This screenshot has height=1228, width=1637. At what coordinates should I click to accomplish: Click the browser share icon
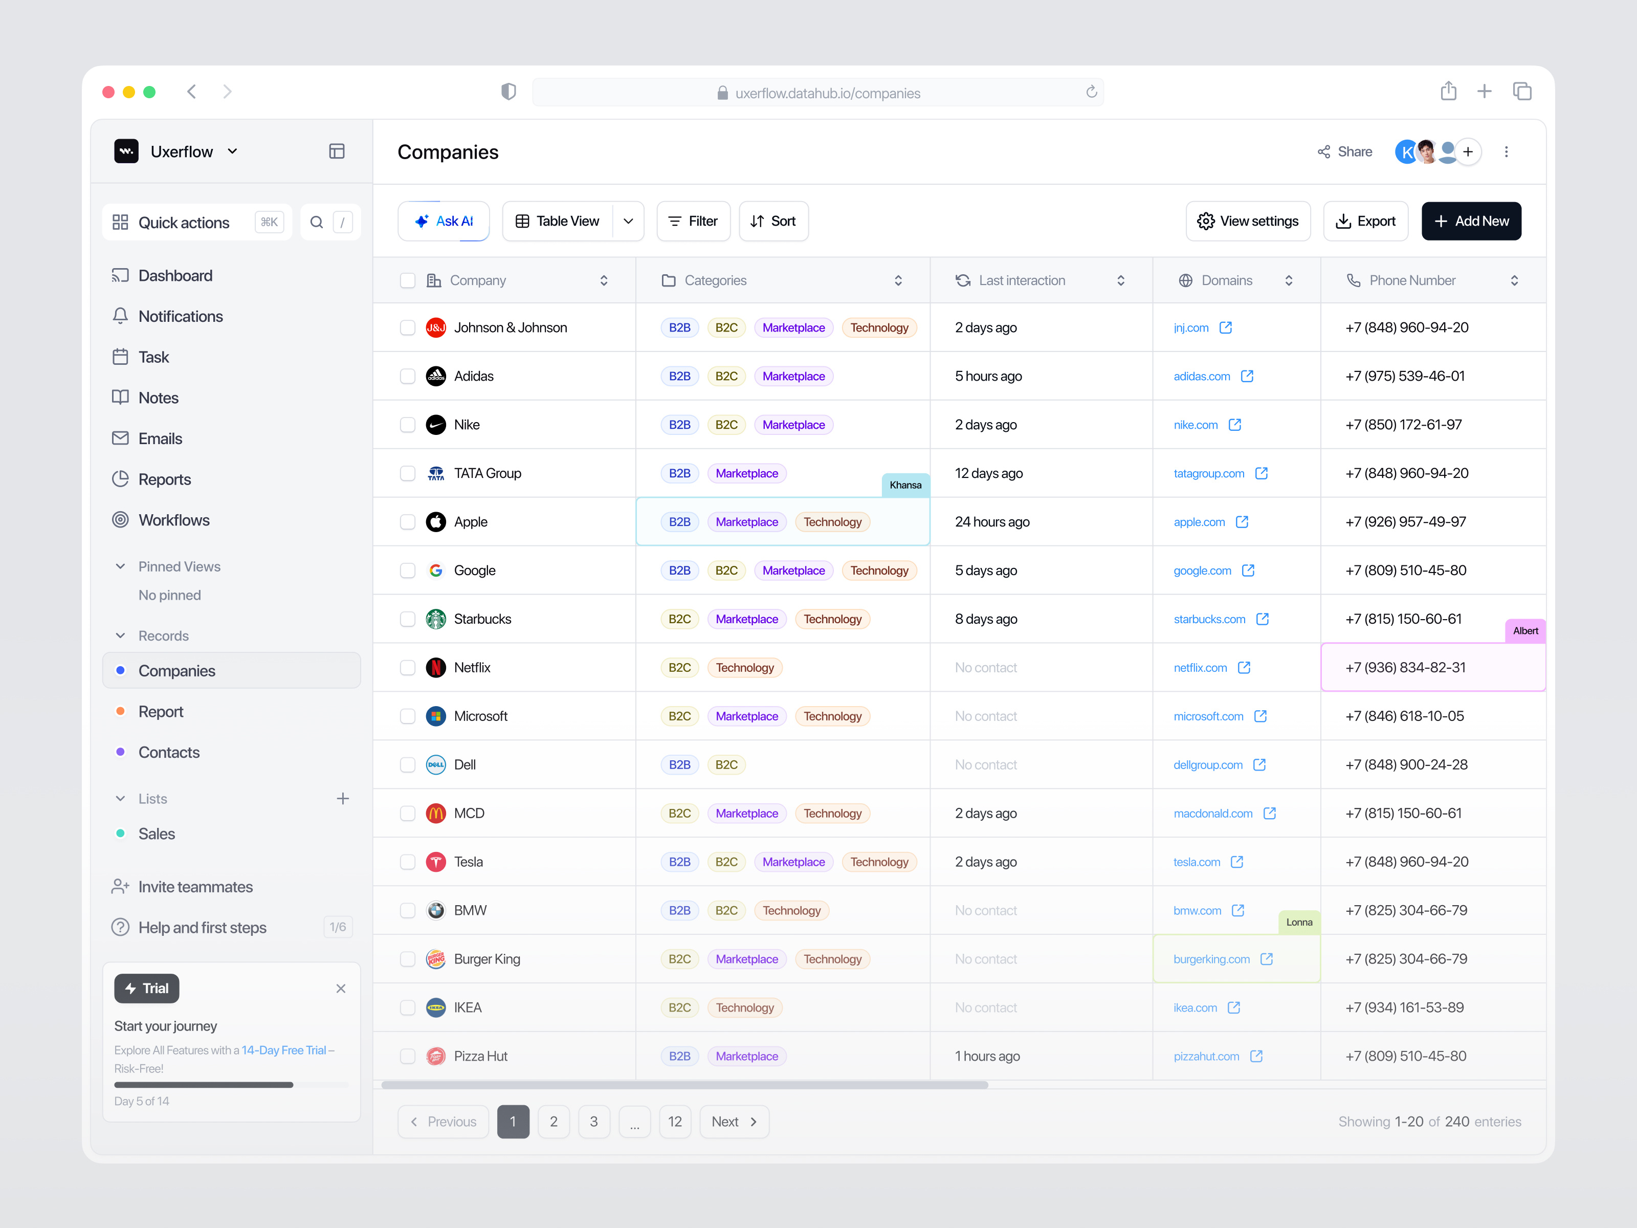pyautogui.click(x=1448, y=92)
